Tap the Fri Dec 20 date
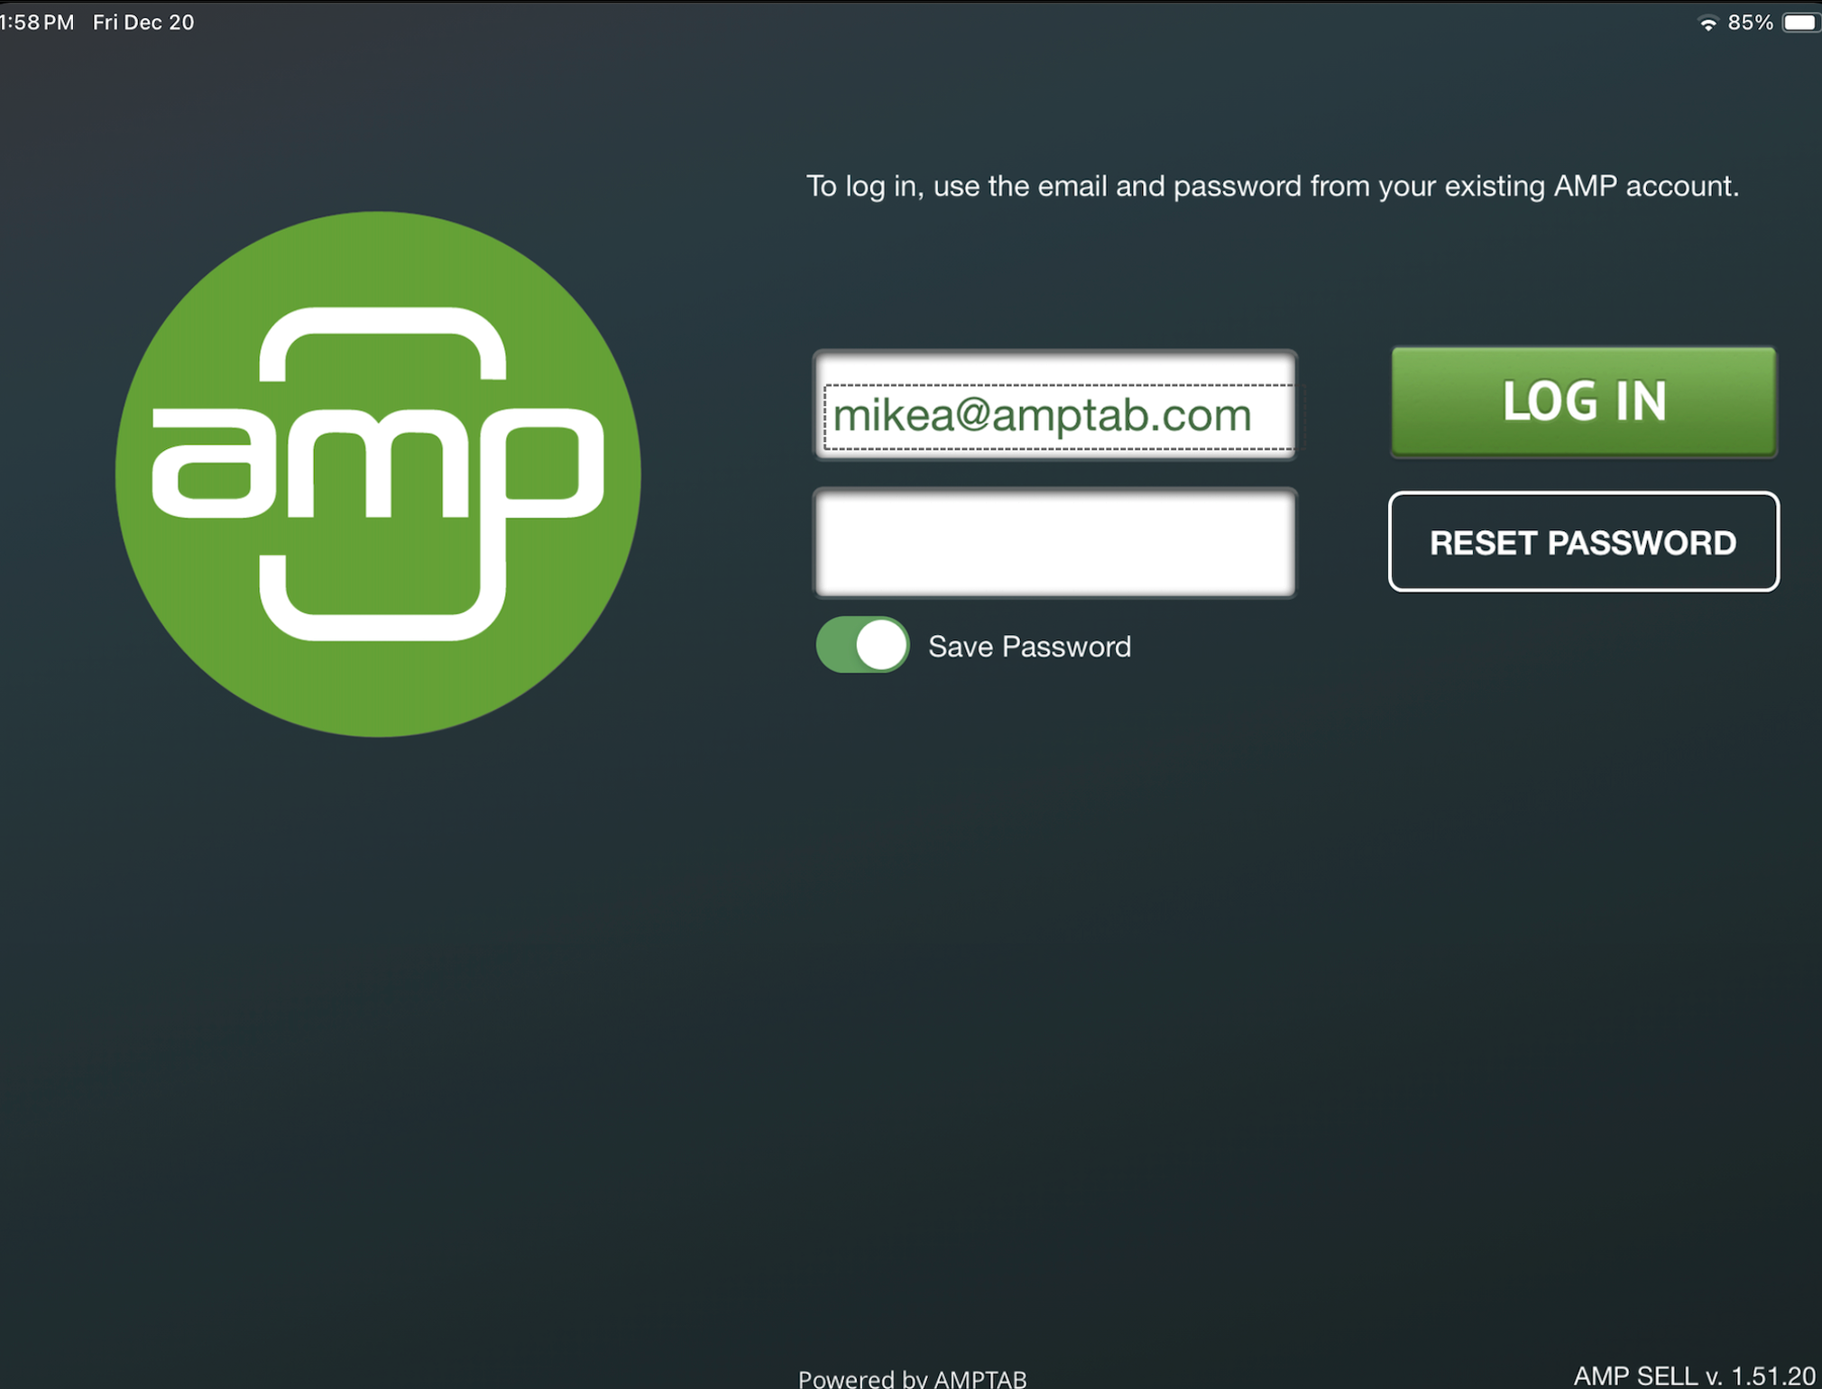 point(143,23)
